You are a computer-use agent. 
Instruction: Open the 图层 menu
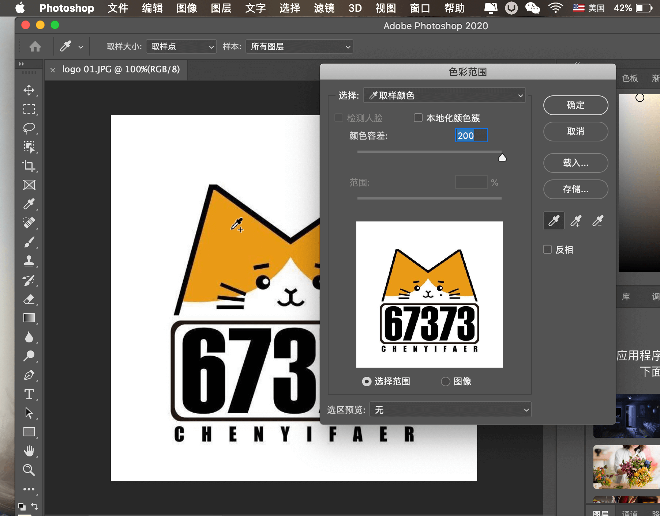pyautogui.click(x=221, y=8)
